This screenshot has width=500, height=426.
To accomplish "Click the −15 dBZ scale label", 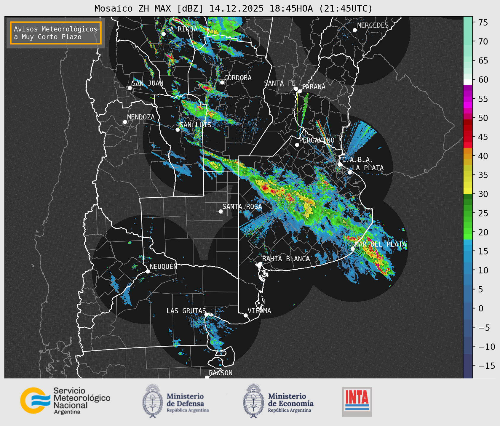I will [x=486, y=366].
